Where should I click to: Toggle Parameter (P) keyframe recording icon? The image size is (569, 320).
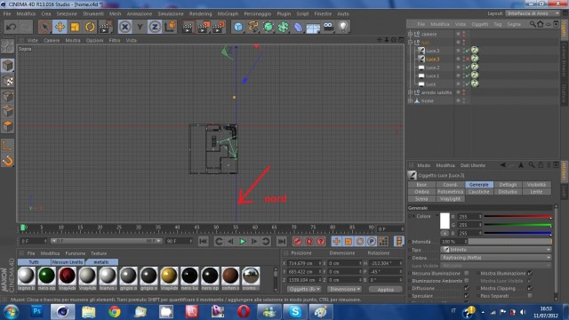coord(372,241)
